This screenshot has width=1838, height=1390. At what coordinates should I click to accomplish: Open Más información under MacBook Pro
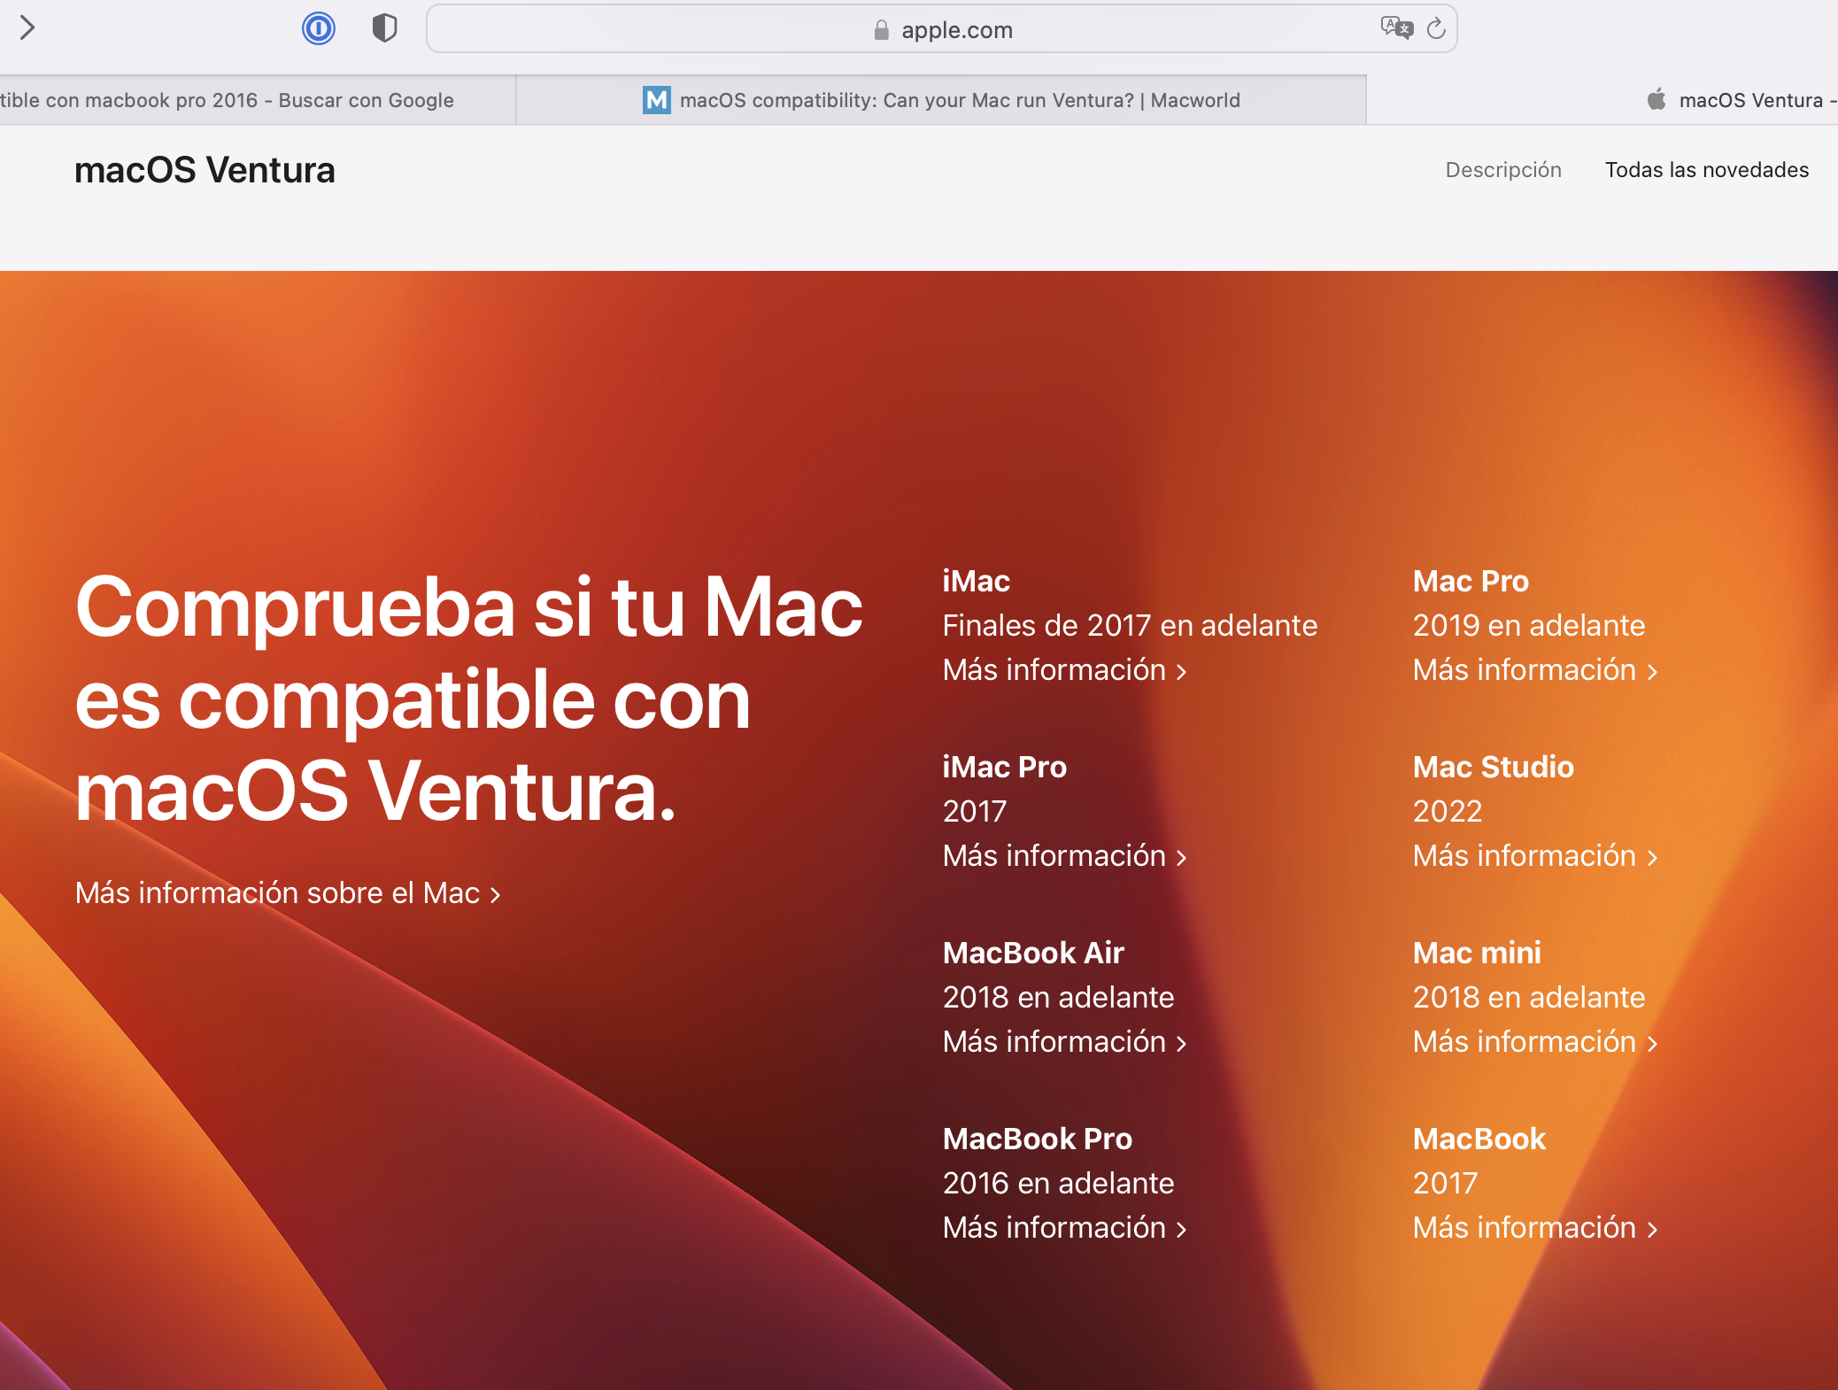click(x=1064, y=1228)
